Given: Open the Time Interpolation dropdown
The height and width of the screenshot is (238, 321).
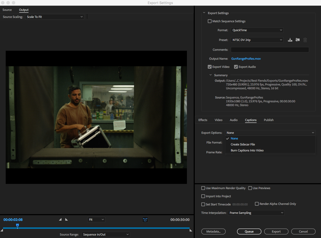Looking at the screenshot, I should click(x=256, y=213).
